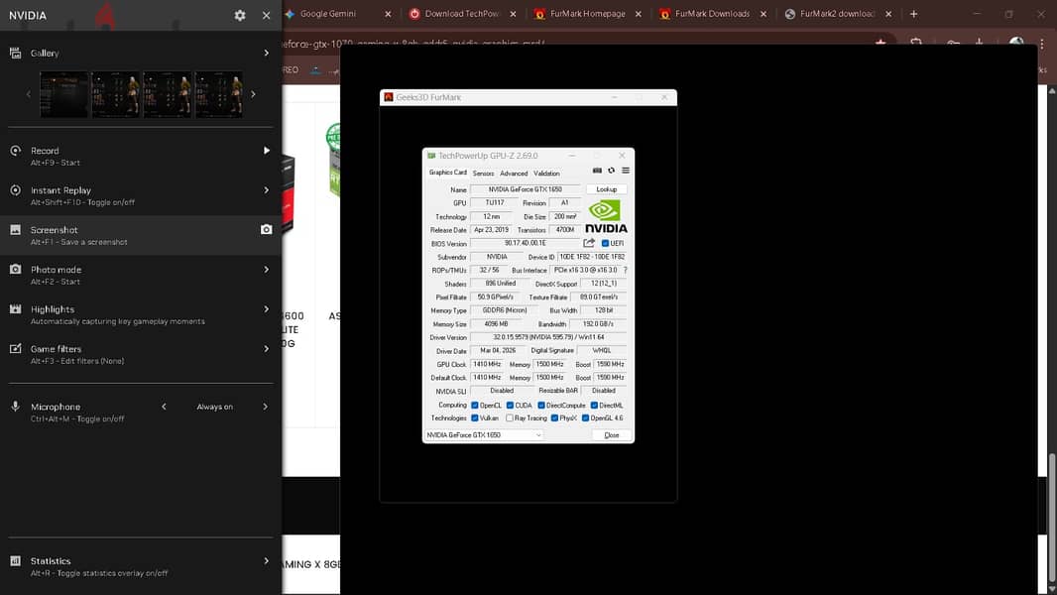The height and width of the screenshot is (595, 1057).
Task: Click GPU-Z refresh icon
Action: (x=612, y=171)
